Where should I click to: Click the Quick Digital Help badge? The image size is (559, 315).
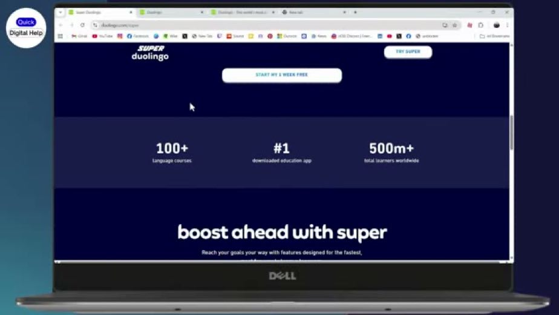pos(26,28)
